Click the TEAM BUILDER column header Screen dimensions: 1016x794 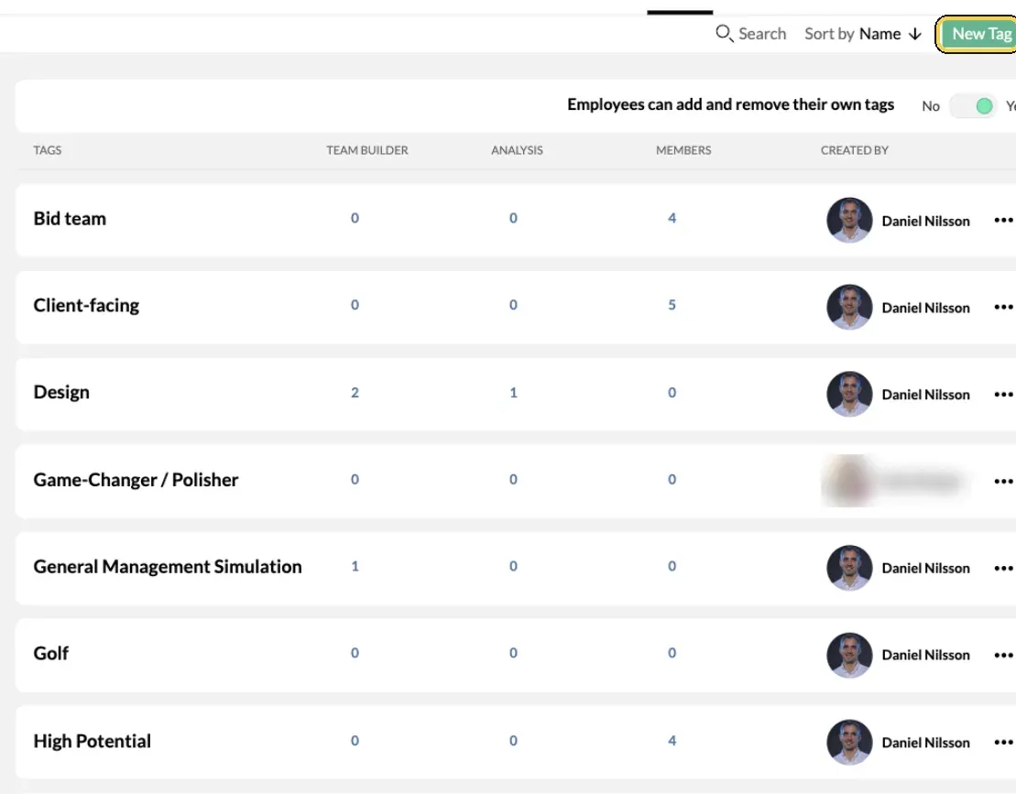pyautogui.click(x=367, y=150)
